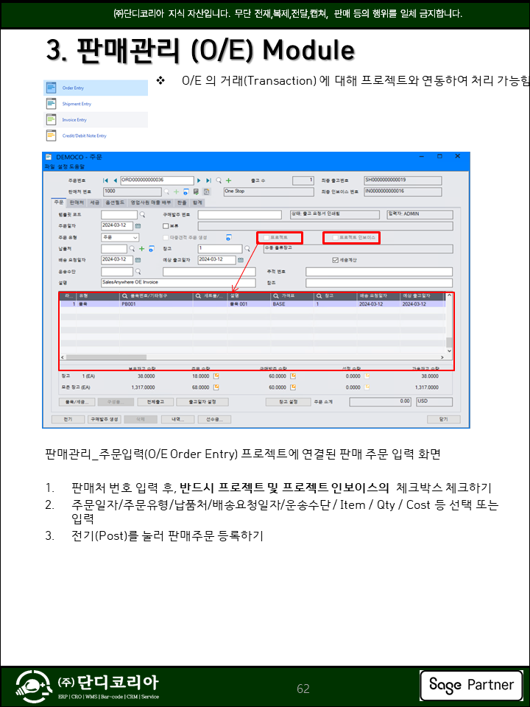Click the 창고 설정 button

click(288, 402)
